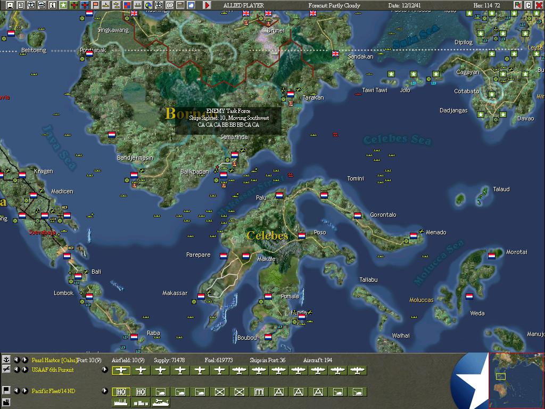Click the orange flag toolbar icon
The image size is (545, 409).
click(95, 5)
